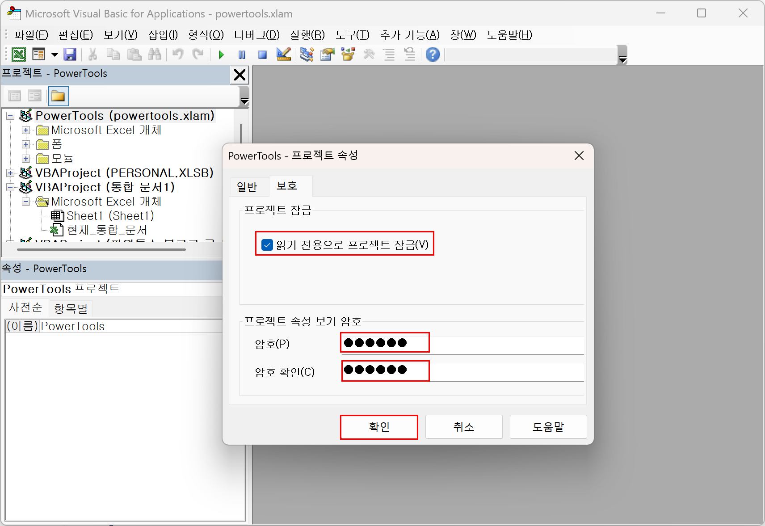Click the Copy toolbar icon

pyautogui.click(x=113, y=55)
